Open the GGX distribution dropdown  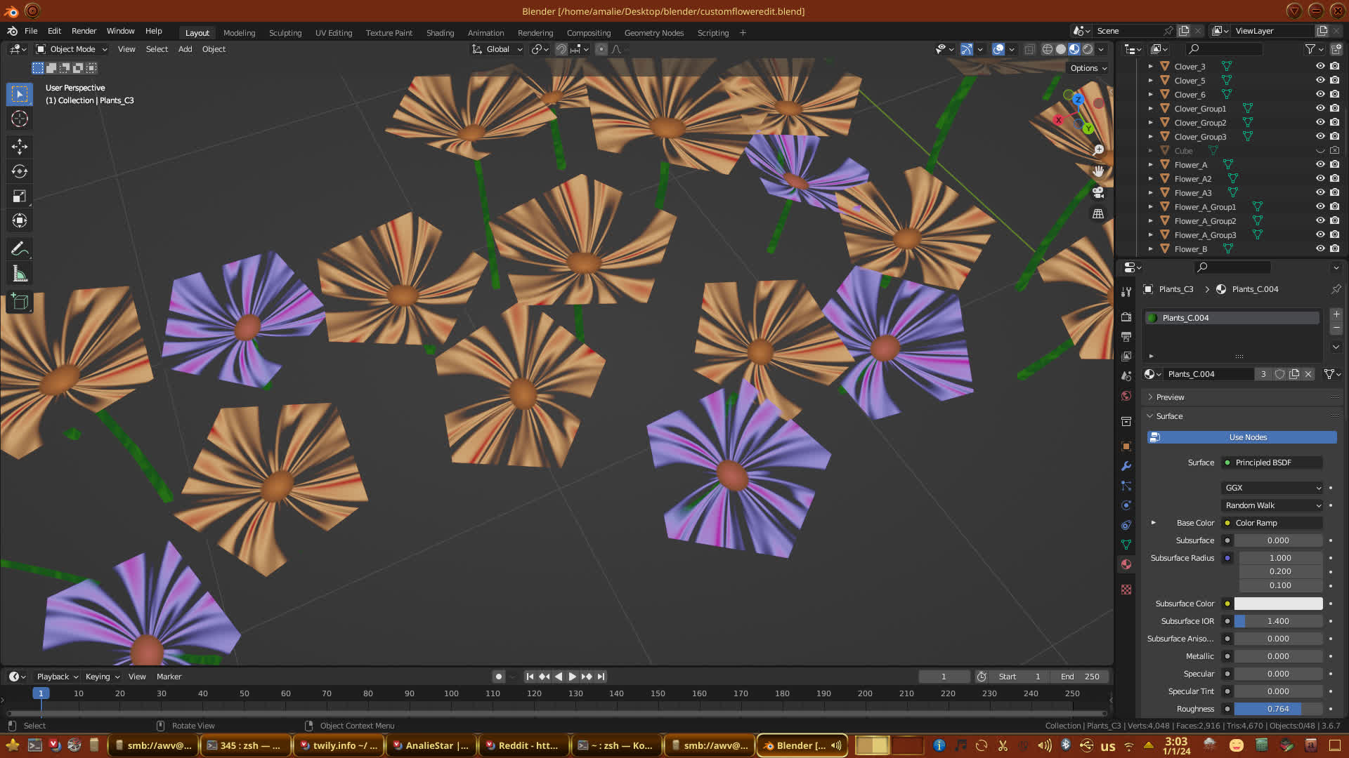click(1272, 488)
